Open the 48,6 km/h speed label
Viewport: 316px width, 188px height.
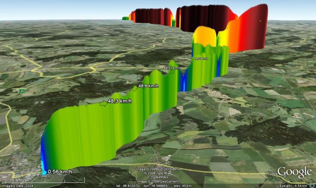click(148, 86)
